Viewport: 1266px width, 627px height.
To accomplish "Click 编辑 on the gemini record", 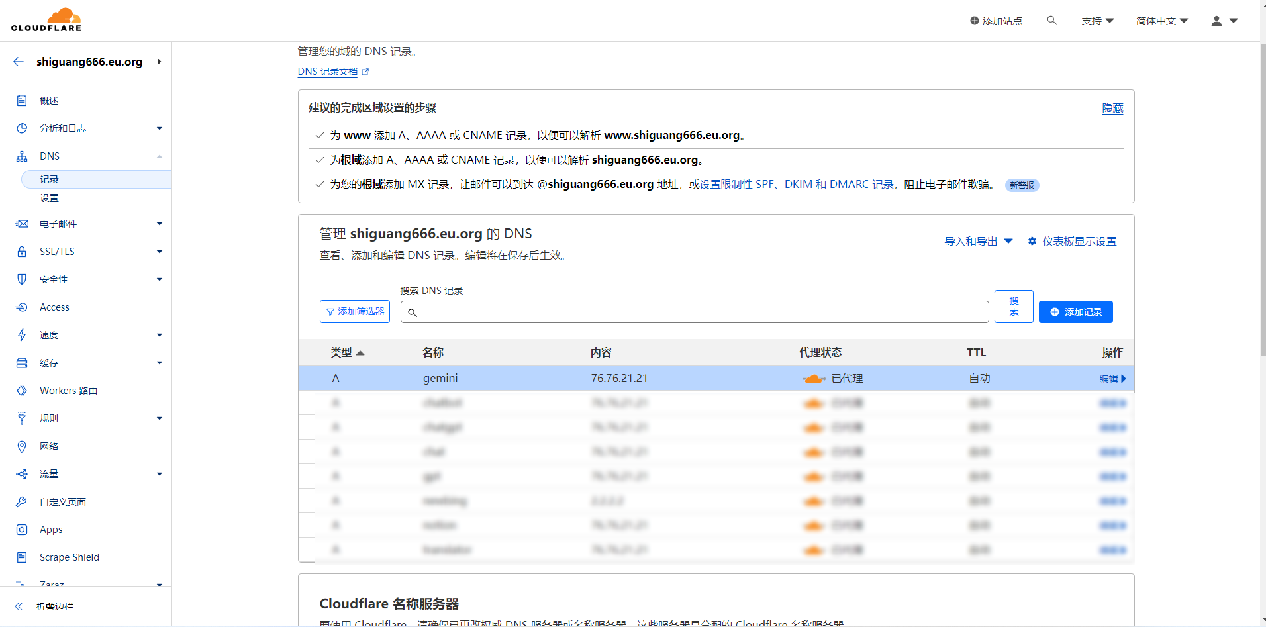I will click(x=1112, y=379).
